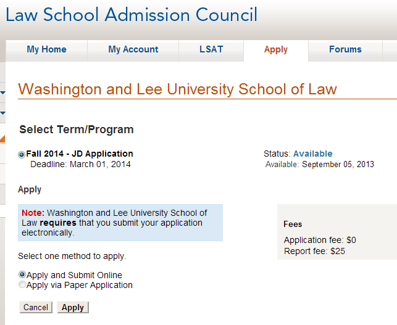This screenshot has width=397, height=325.
Task: Click the Cancel button
Action: (x=36, y=307)
